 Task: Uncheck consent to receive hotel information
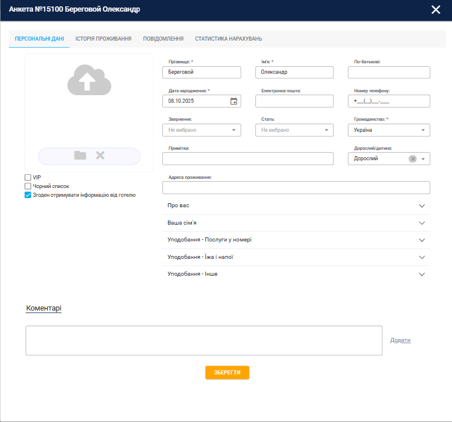click(27, 196)
